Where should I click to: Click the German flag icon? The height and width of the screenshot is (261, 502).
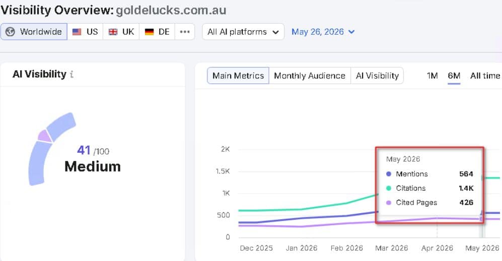pos(149,32)
